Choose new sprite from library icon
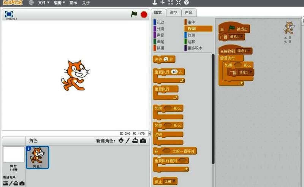Image resolution: width=304 pixels, height=187 pixels. (x=121, y=141)
